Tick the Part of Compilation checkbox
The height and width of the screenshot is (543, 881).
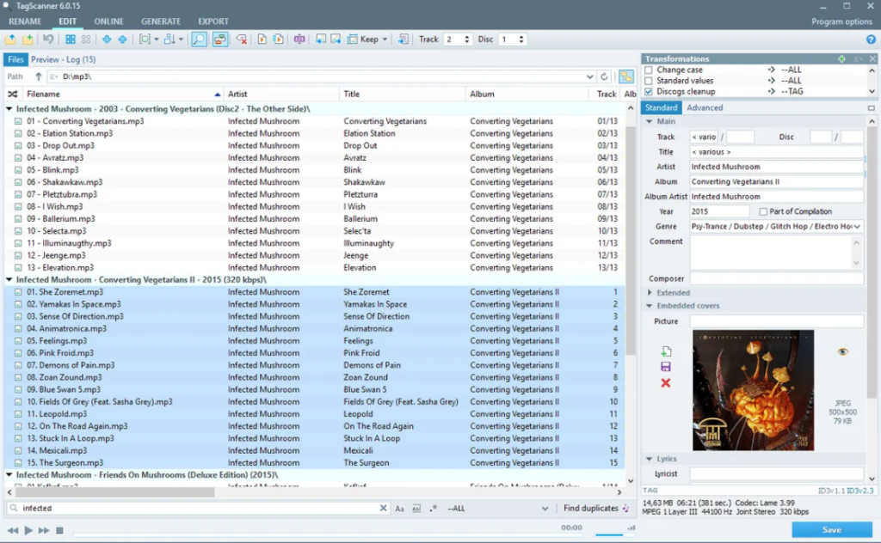click(763, 211)
